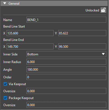The height and width of the screenshot is (110, 109).
Task: Click the Bend Line End X field
Action: [x=30, y=46]
